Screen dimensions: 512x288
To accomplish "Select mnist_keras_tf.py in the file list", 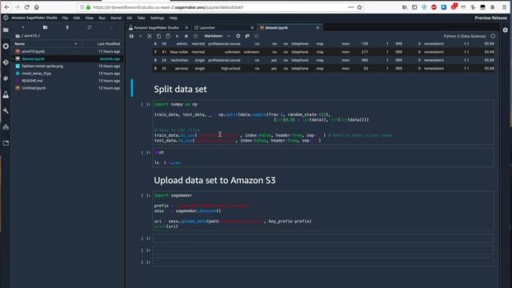I will click(67, 74).
